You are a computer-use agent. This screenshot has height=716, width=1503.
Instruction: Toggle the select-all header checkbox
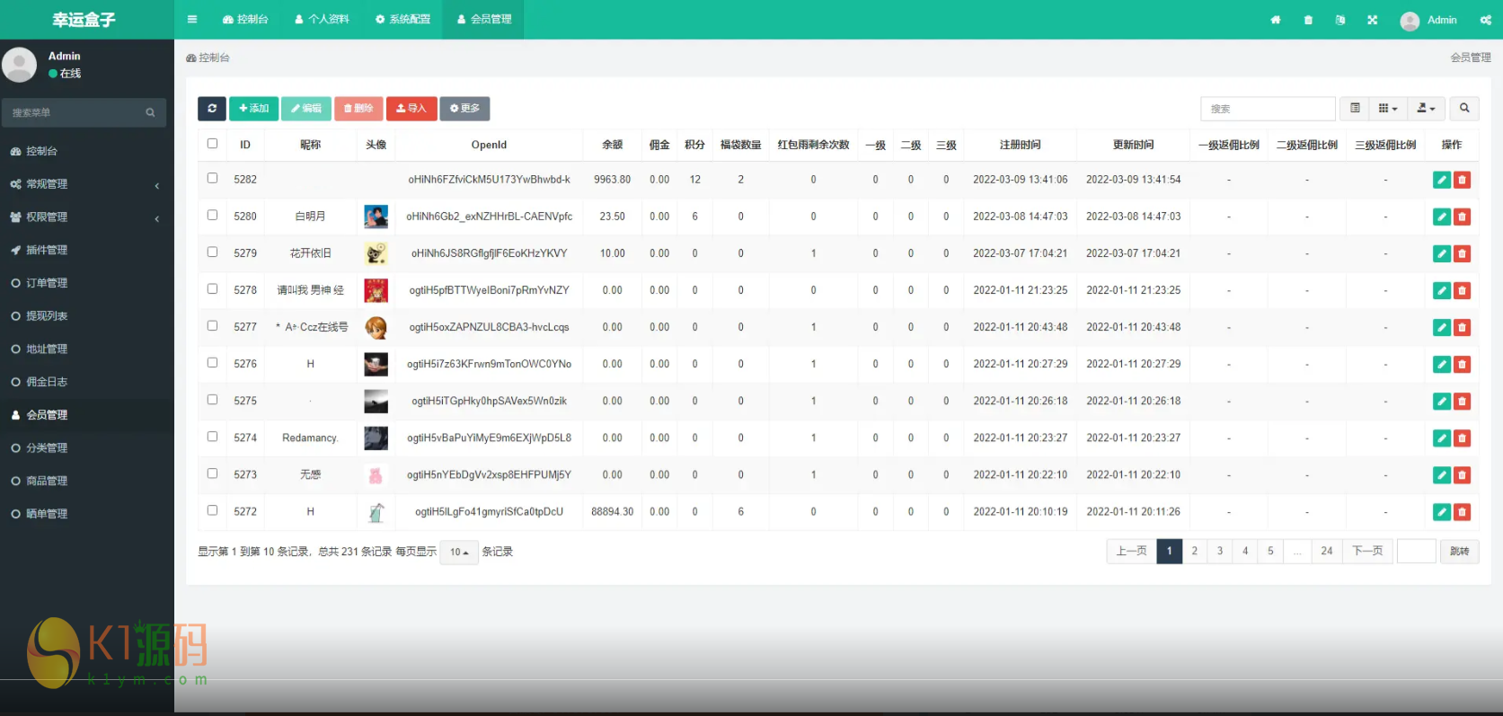(x=212, y=143)
